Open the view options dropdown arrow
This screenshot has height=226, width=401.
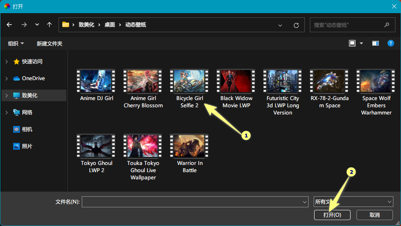(x=361, y=44)
